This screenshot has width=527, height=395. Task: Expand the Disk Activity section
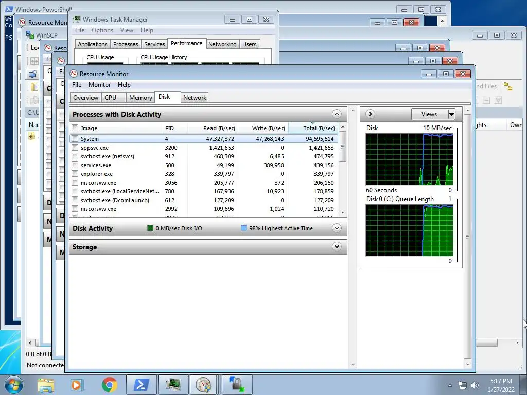click(337, 228)
